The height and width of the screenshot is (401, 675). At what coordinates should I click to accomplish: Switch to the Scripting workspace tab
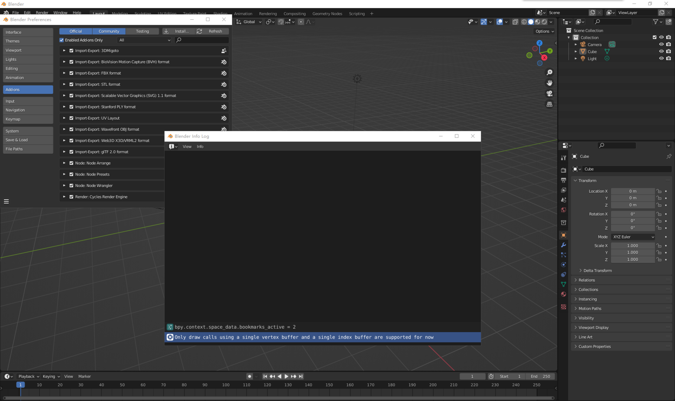click(357, 14)
